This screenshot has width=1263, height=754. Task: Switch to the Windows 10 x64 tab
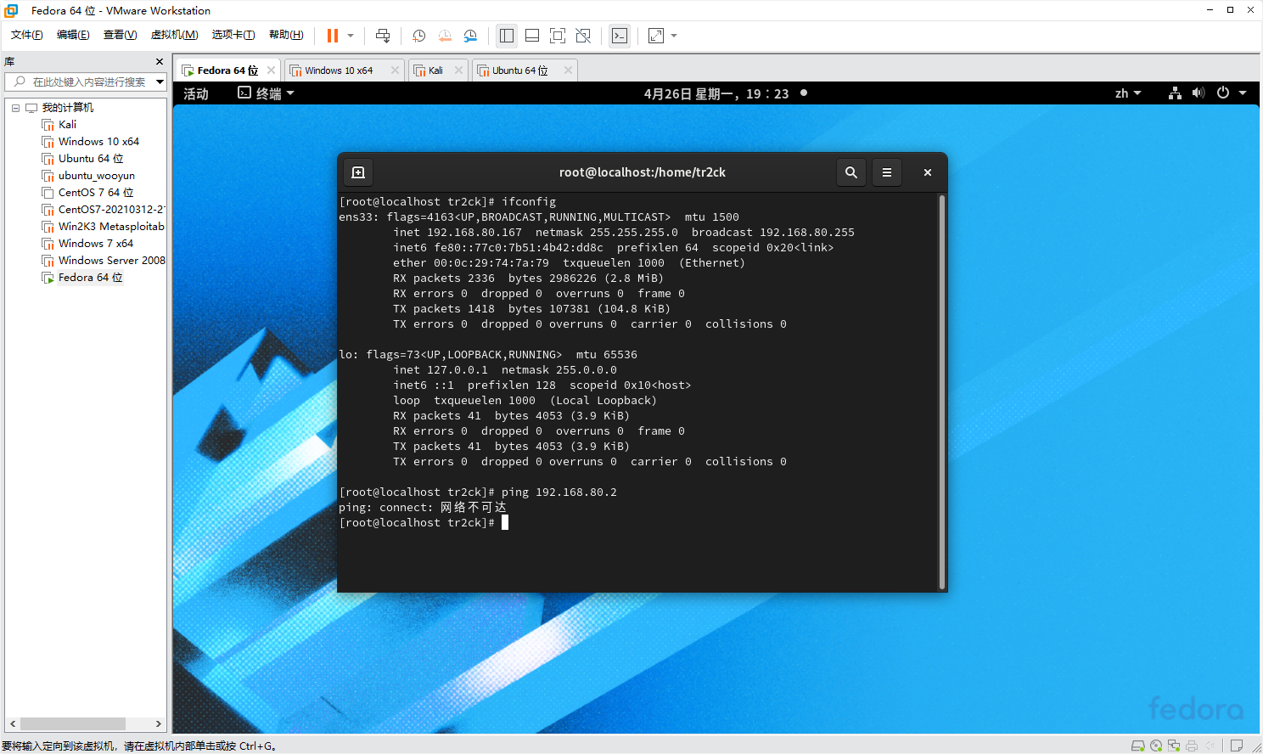(x=339, y=70)
